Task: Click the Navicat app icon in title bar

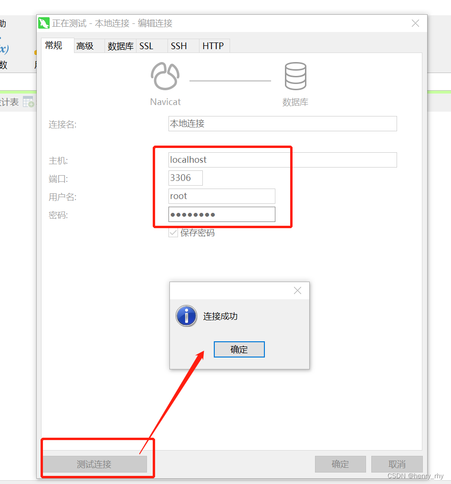Action: coord(44,23)
